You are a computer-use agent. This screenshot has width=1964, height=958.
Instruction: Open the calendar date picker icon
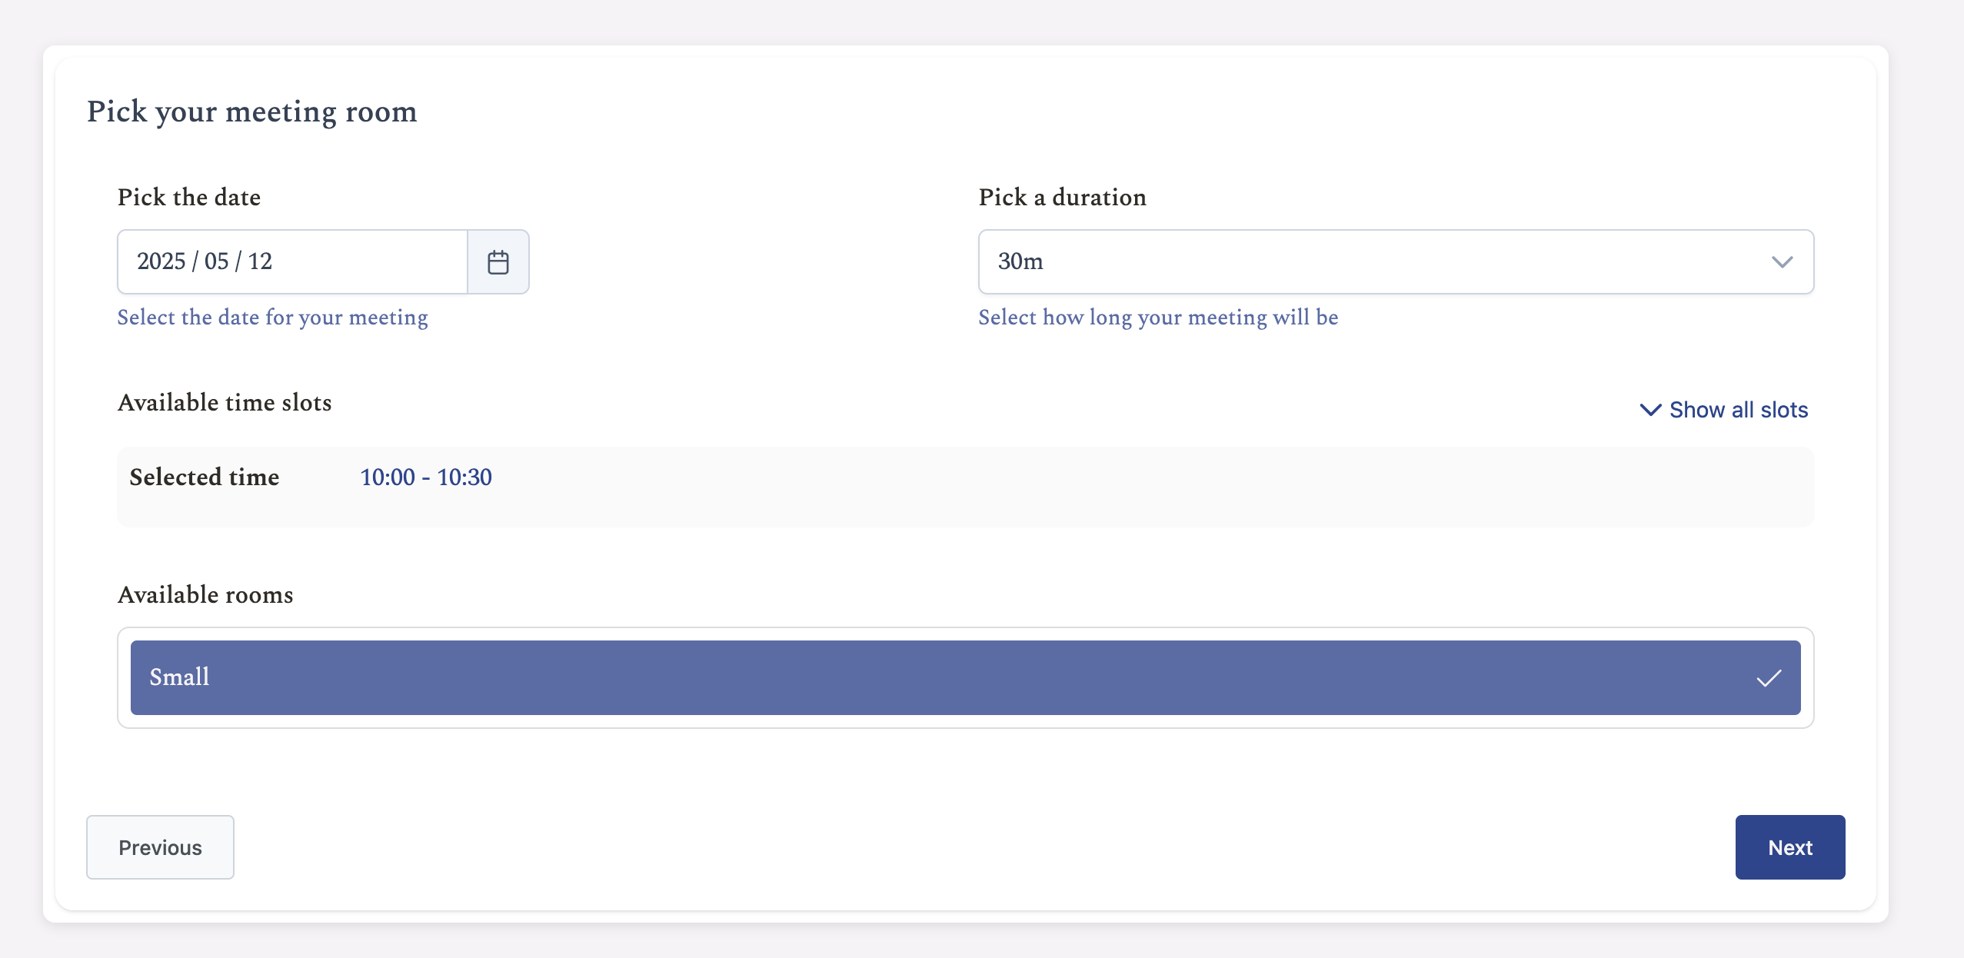(498, 262)
